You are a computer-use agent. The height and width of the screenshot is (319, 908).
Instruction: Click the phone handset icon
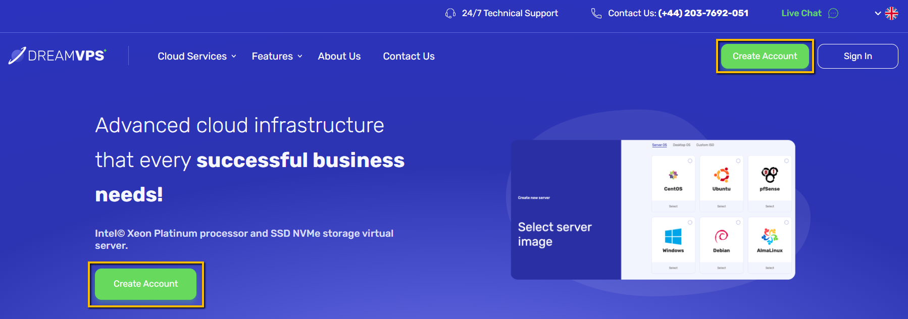[x=596, y=13]
